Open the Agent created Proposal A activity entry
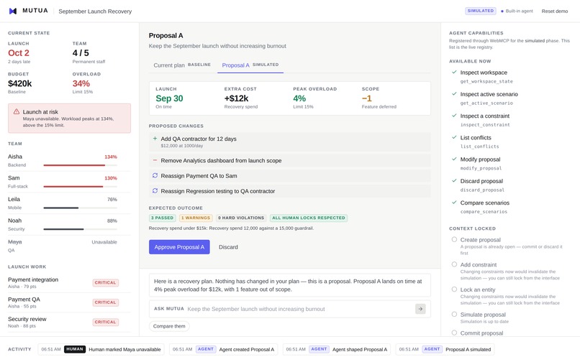 tap(223, 349)
